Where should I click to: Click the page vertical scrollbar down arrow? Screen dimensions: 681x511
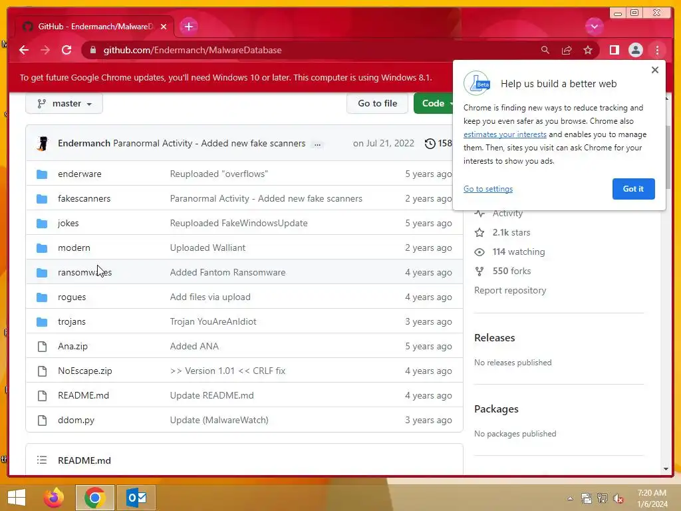(x=666, y=469)
